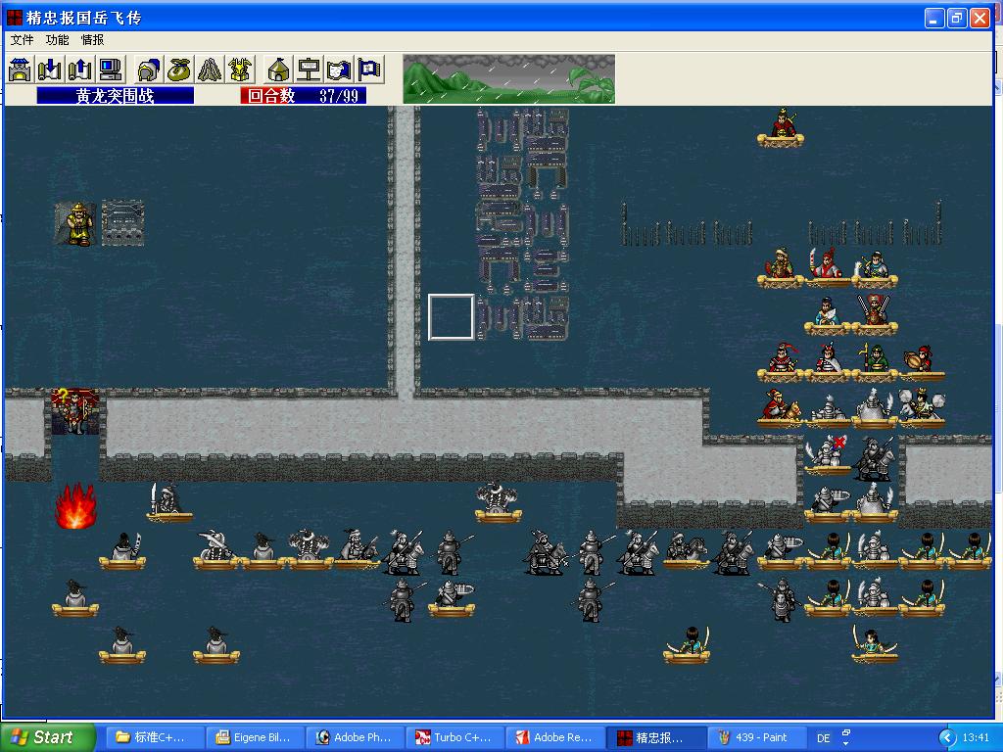1003x752 pixels.
Task: Expand hidden system tray icons arrow
Action: click(947, 738)
